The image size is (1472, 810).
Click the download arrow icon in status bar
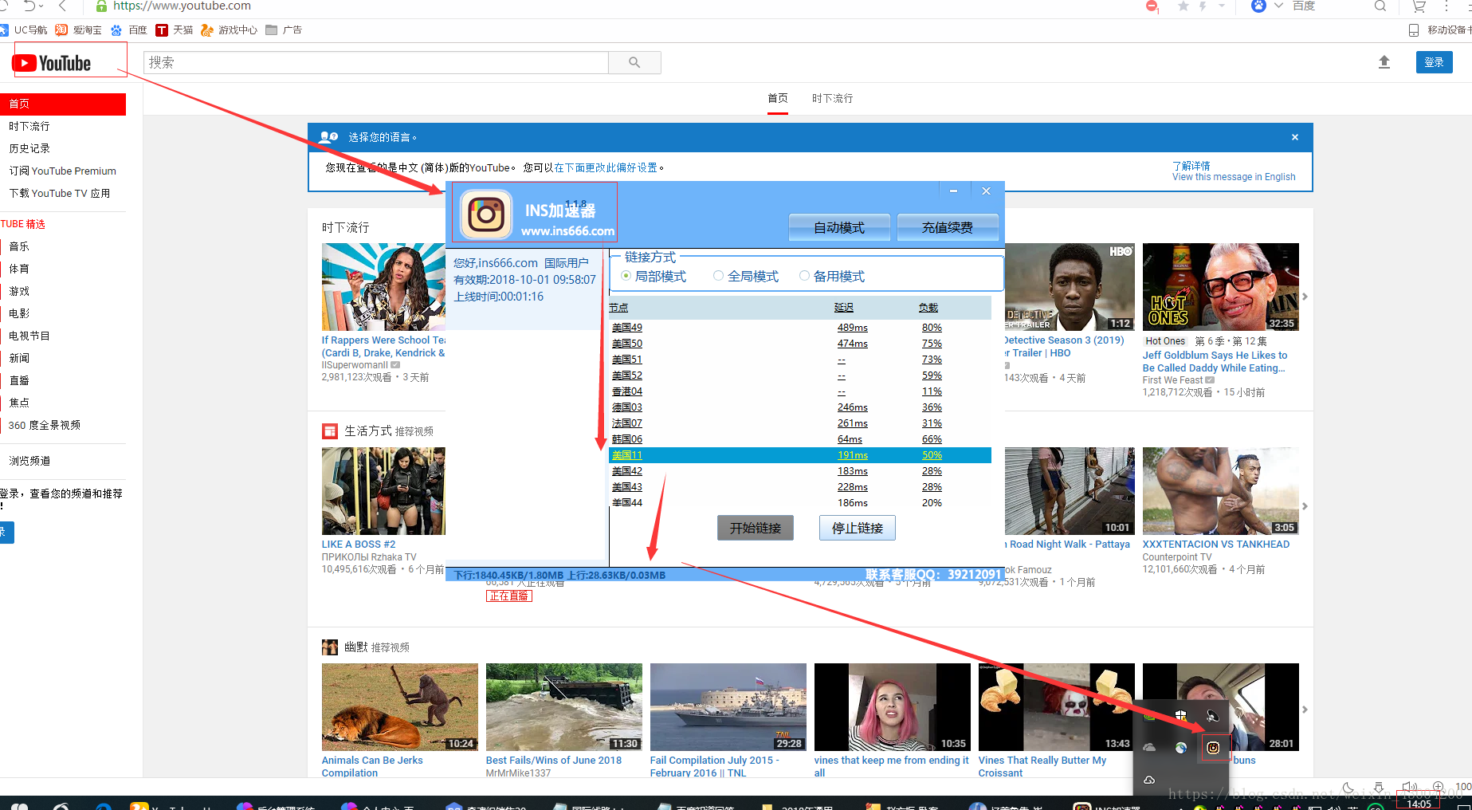pos(1379,788)
